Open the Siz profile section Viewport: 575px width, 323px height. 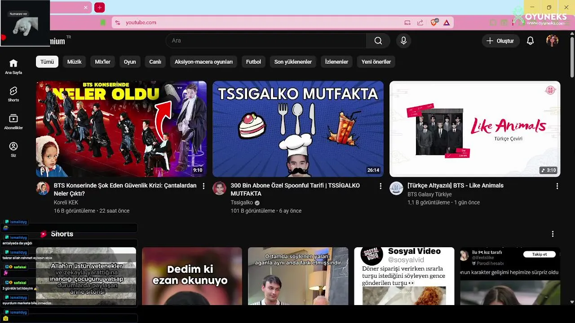[x=13, y=149]
